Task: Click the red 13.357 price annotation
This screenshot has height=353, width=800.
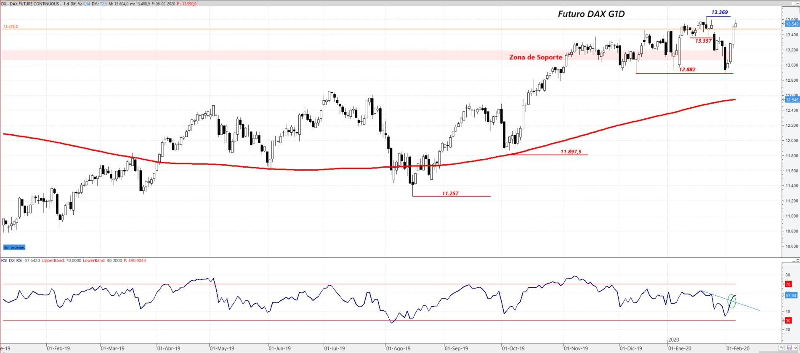Action: 703,41
